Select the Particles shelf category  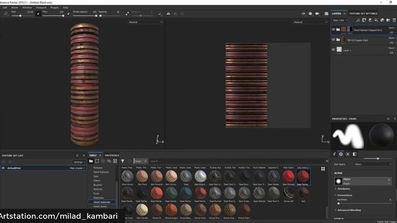[98, 189]
